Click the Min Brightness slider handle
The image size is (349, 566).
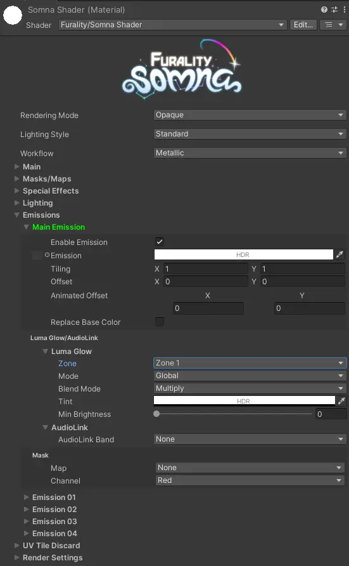[156, 414]
